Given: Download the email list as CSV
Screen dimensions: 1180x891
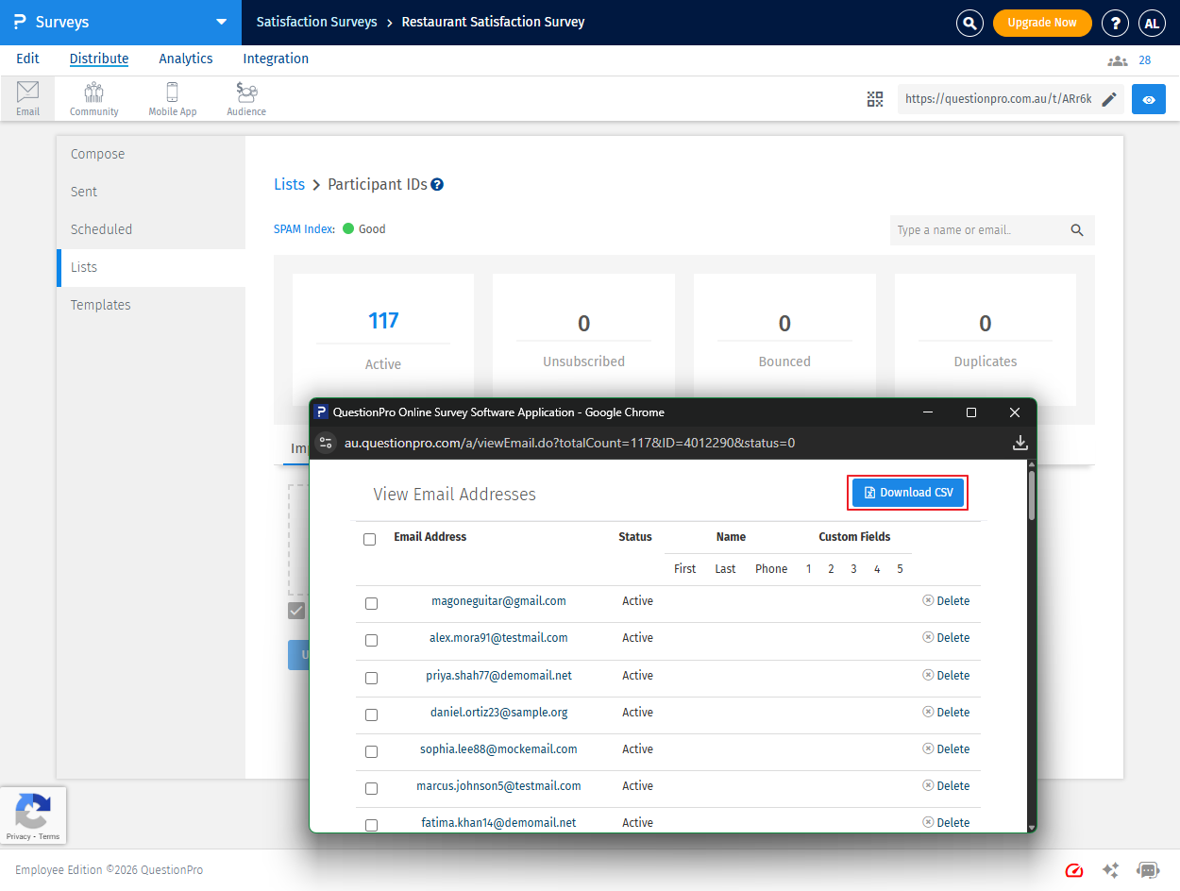Looking at the screenshot, I should [x=907, y=493].
